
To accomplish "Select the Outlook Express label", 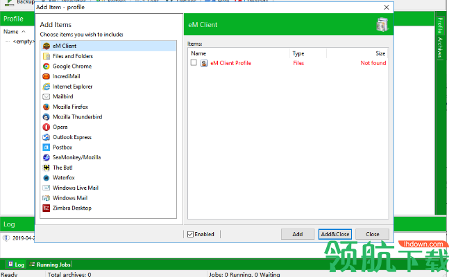I will [72, 137].
